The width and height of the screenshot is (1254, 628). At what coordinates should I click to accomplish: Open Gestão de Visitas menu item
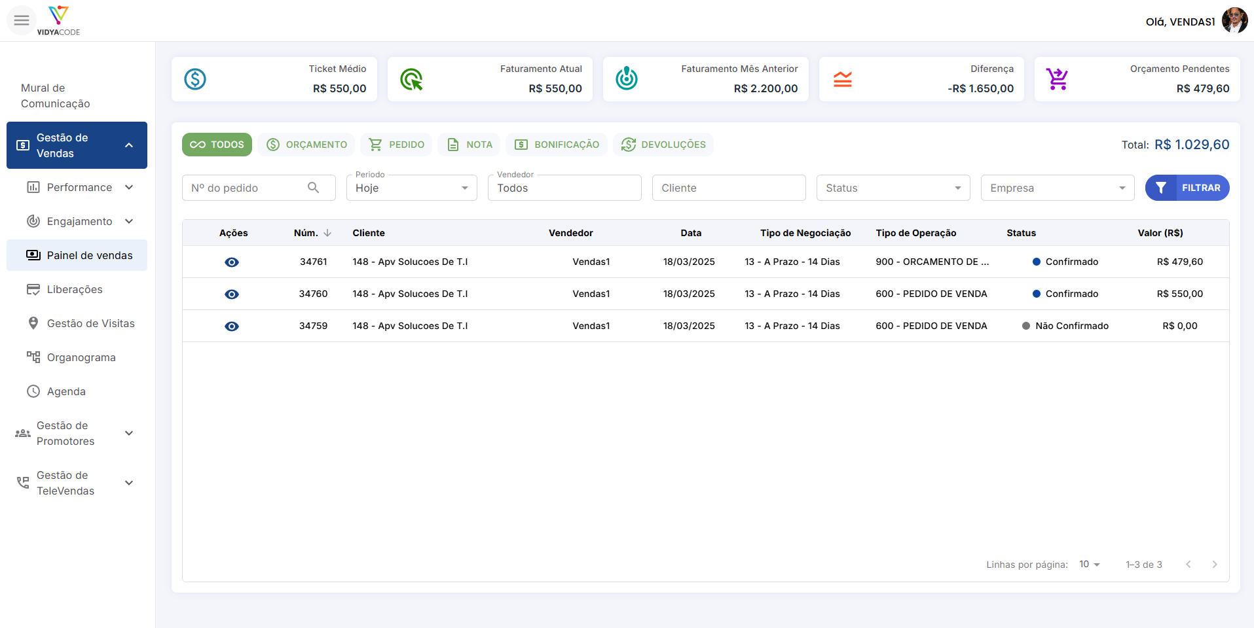(77, 323)
